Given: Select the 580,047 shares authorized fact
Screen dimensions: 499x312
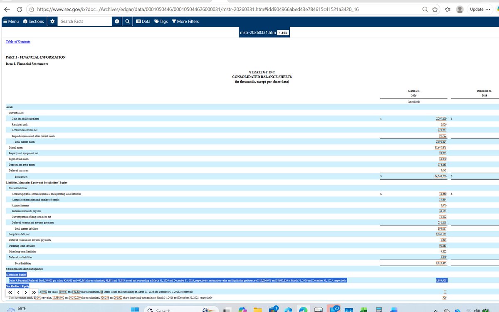Looking at the screenshot, I should [64, 292].
